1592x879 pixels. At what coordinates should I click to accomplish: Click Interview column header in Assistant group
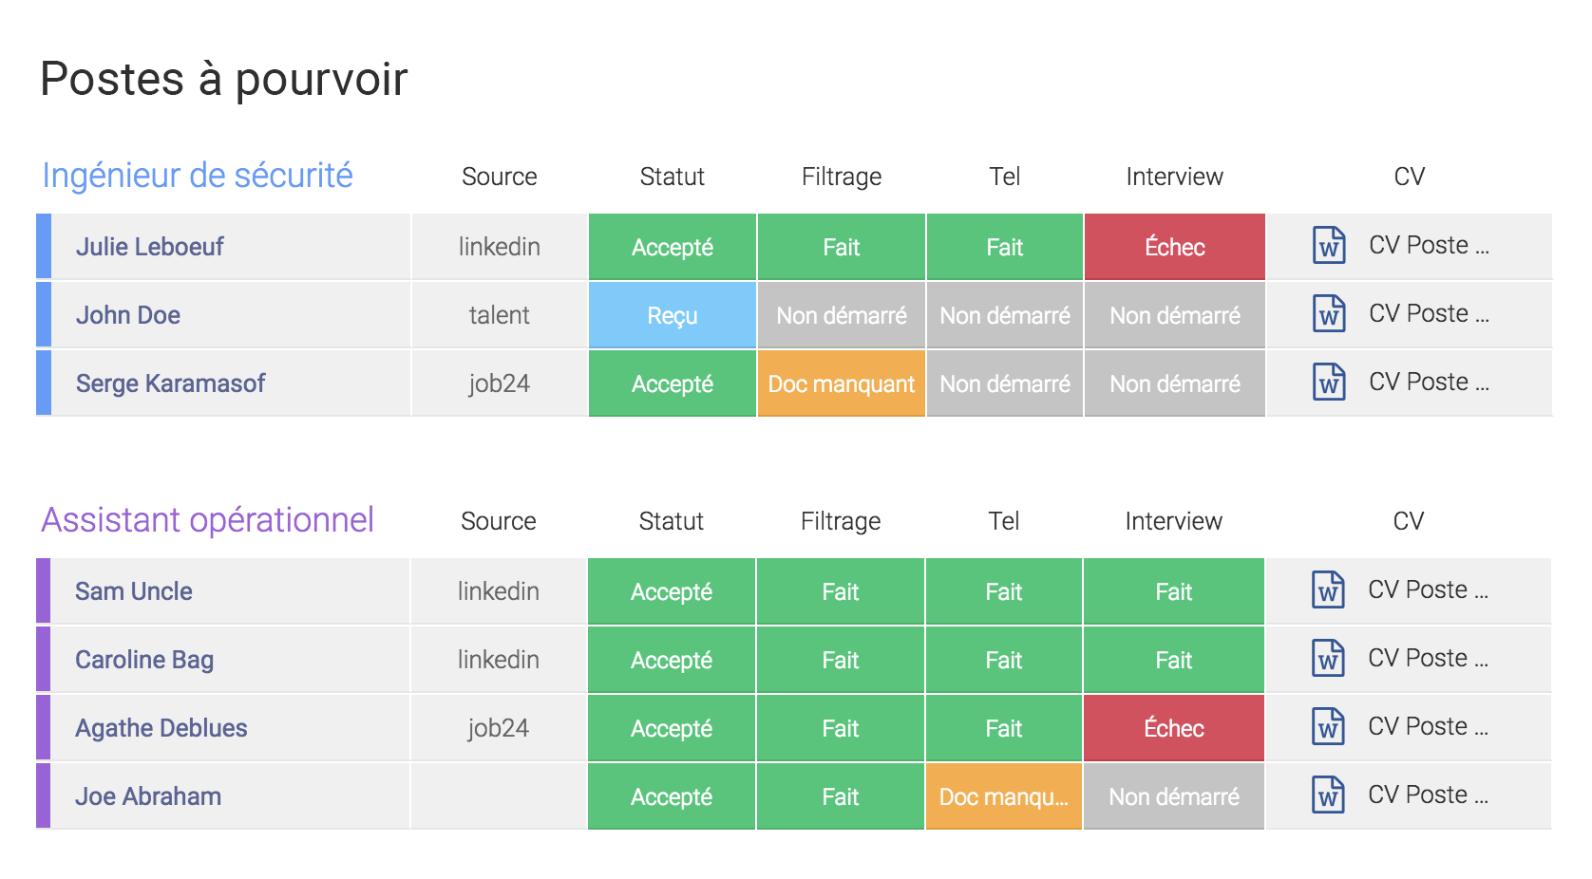[x=1174, y=521]
